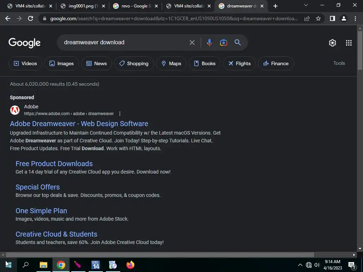Viewport: 363px width, 272px height.
Task: Click the Google logo
Action: point(24,43)
